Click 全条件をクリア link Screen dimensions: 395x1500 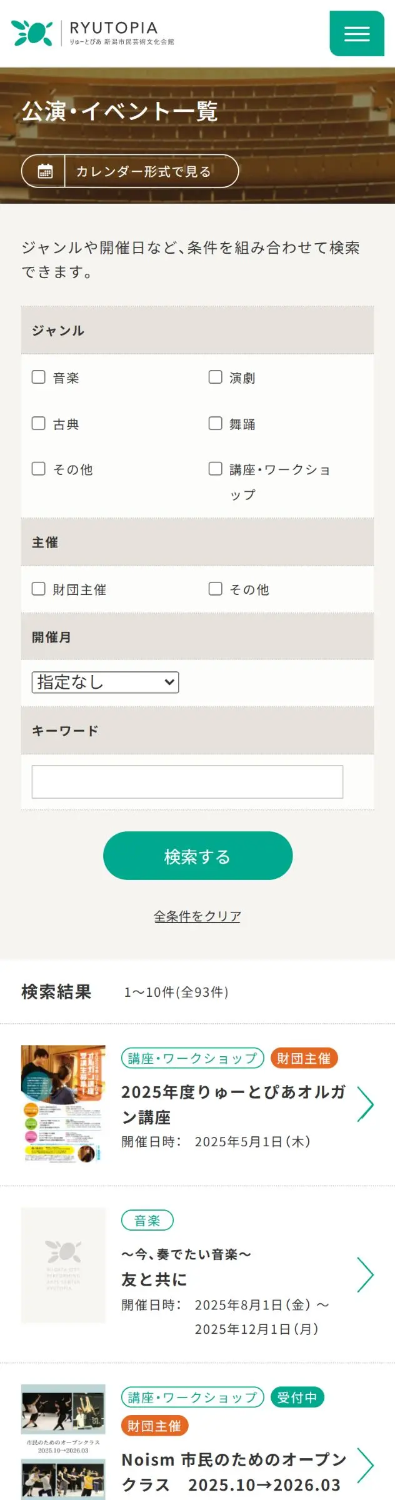pyautogui.click(x=197, y=916)
